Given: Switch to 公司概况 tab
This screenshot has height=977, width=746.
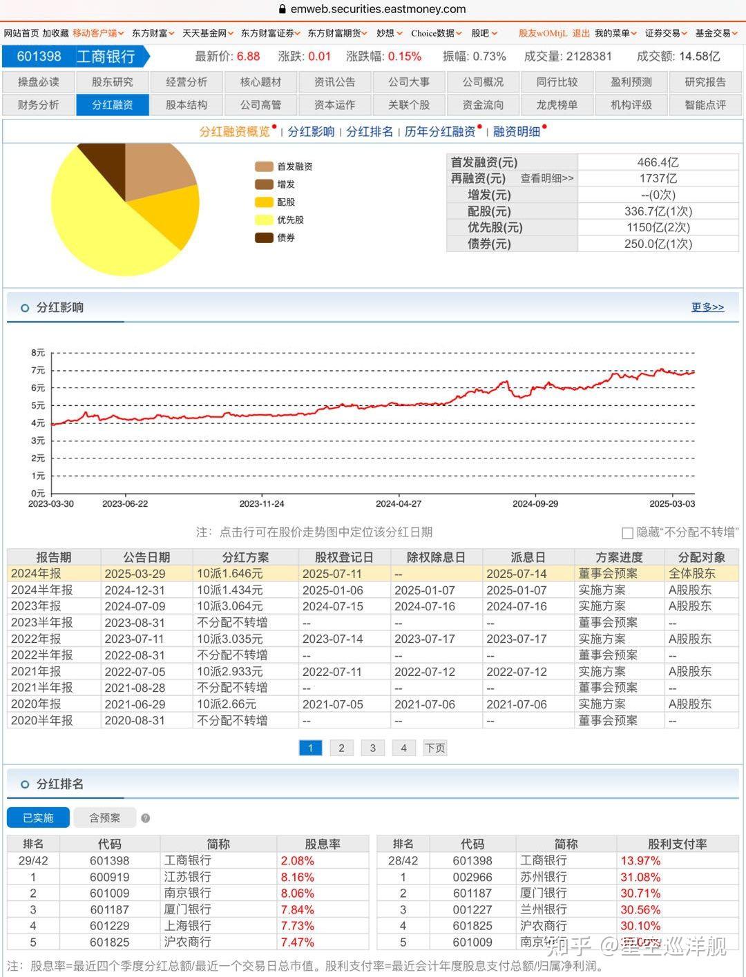Looking at the screenshot, I should [484, 82].
